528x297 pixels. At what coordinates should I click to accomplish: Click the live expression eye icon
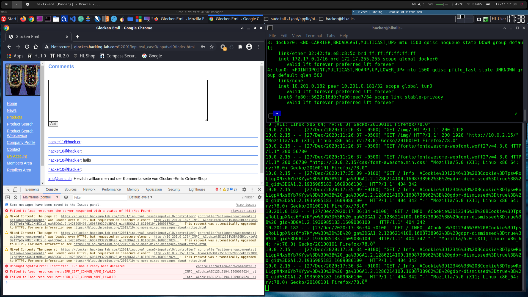(66, 197)
